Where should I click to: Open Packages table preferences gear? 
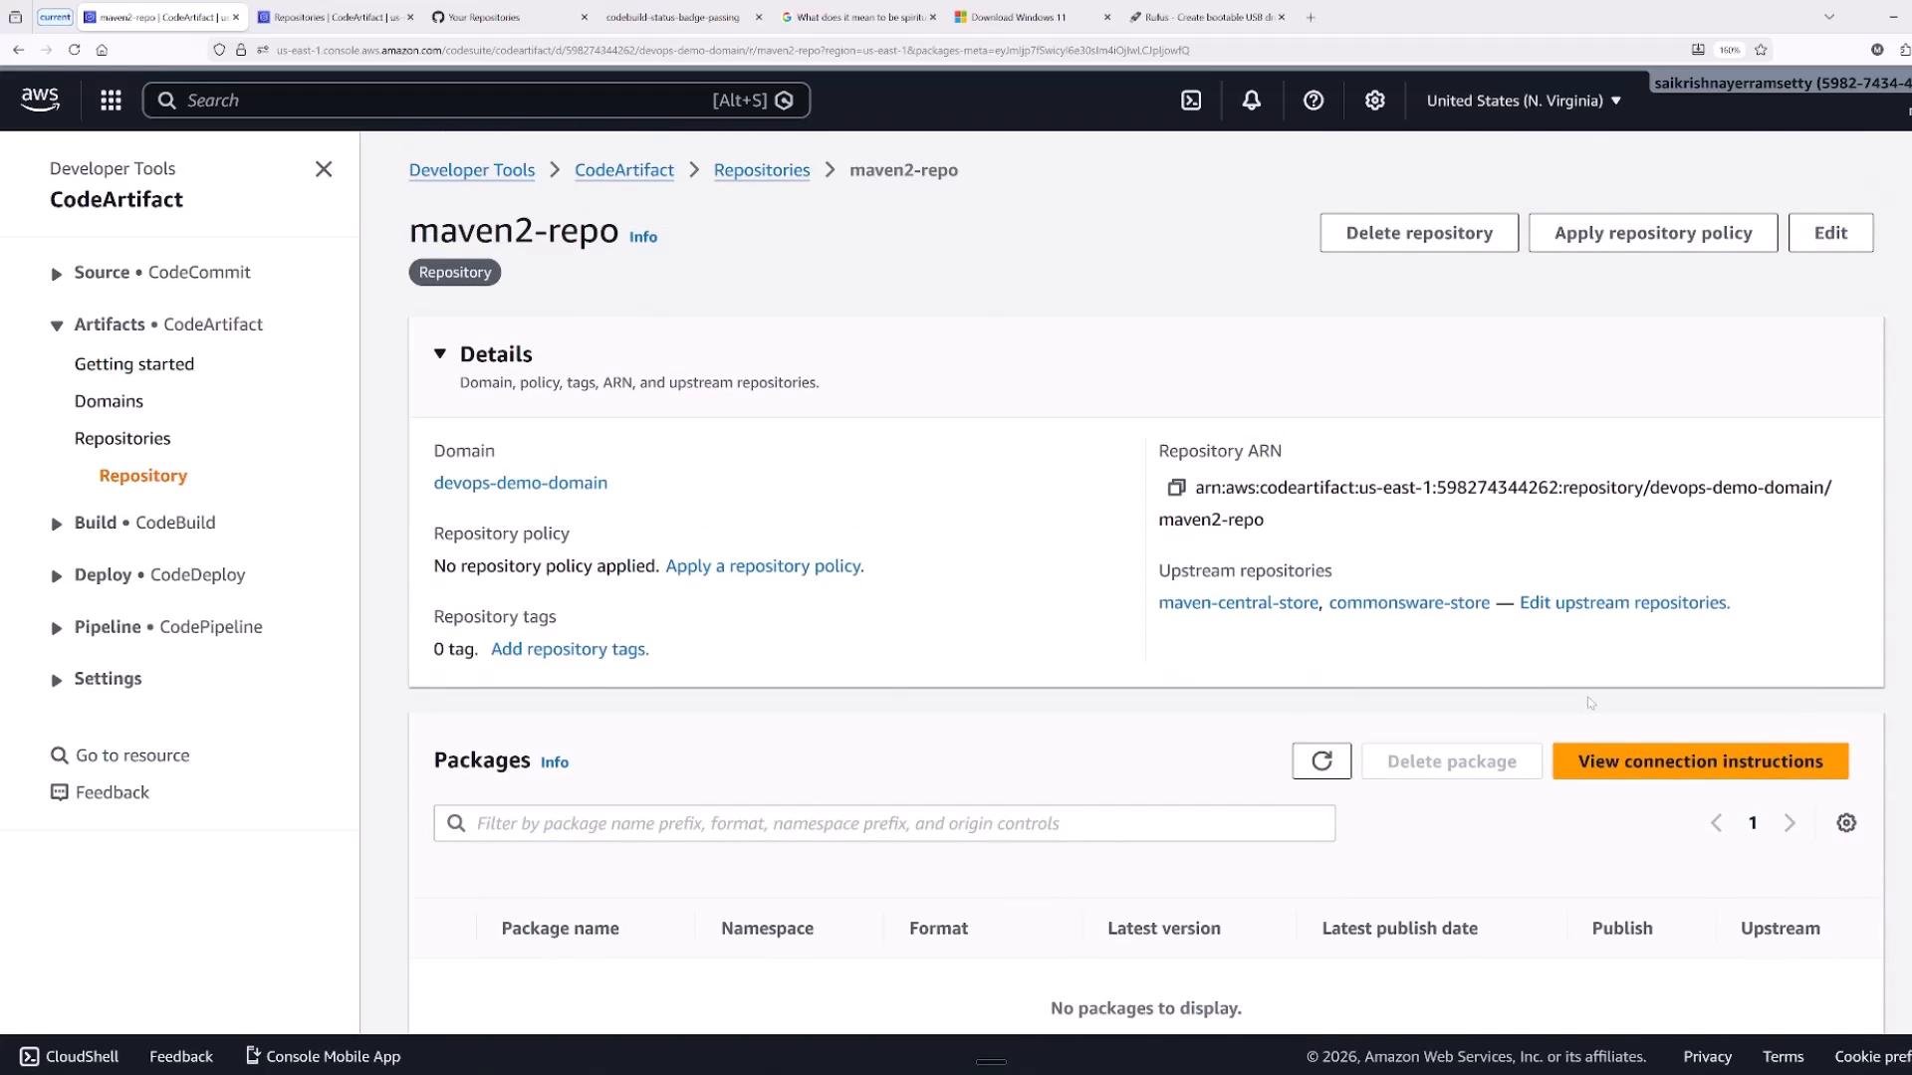click(1846, 822)
